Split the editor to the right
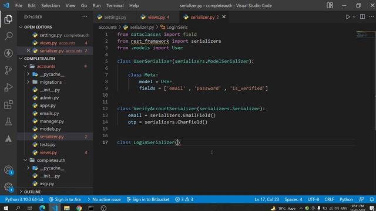376x211 pixels. pyautogui.click(x=362, y=17)
